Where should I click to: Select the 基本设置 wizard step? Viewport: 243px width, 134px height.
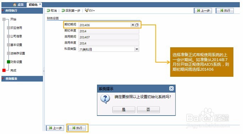[16, 45]
